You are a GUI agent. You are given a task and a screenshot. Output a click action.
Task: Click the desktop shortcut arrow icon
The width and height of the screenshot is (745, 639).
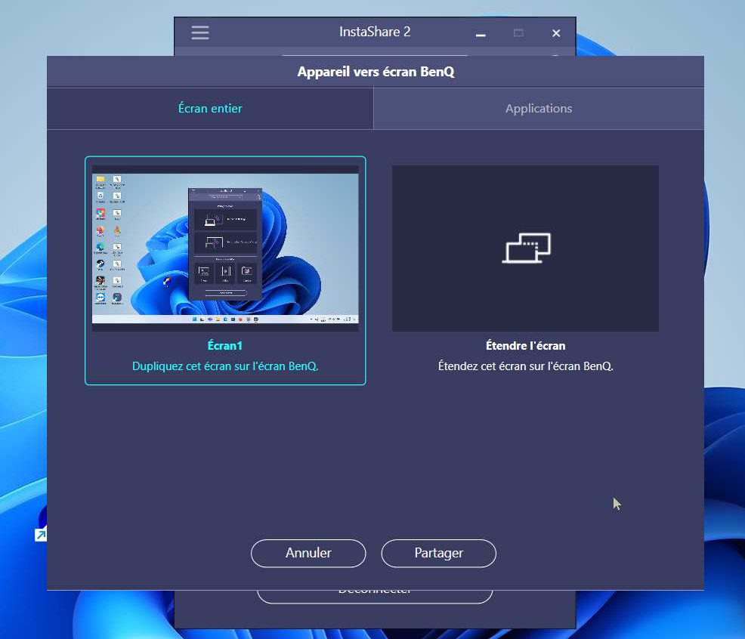pyautogui.click(x=41, y=534)
